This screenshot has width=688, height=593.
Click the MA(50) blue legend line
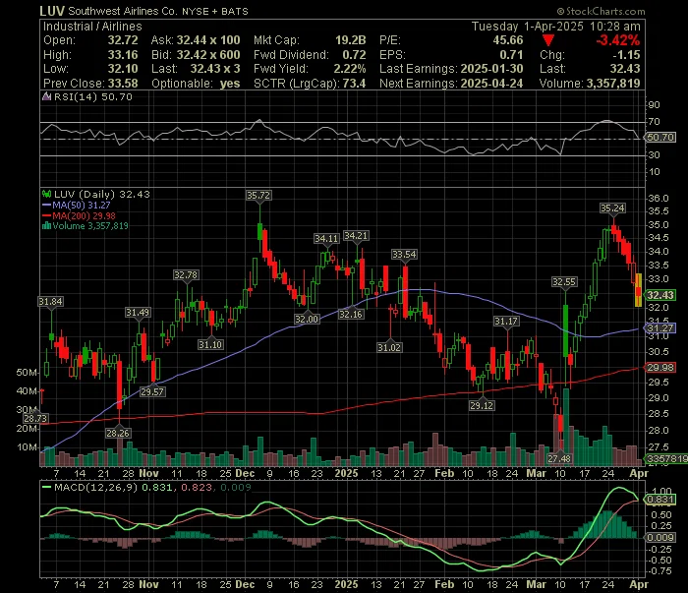46,205
